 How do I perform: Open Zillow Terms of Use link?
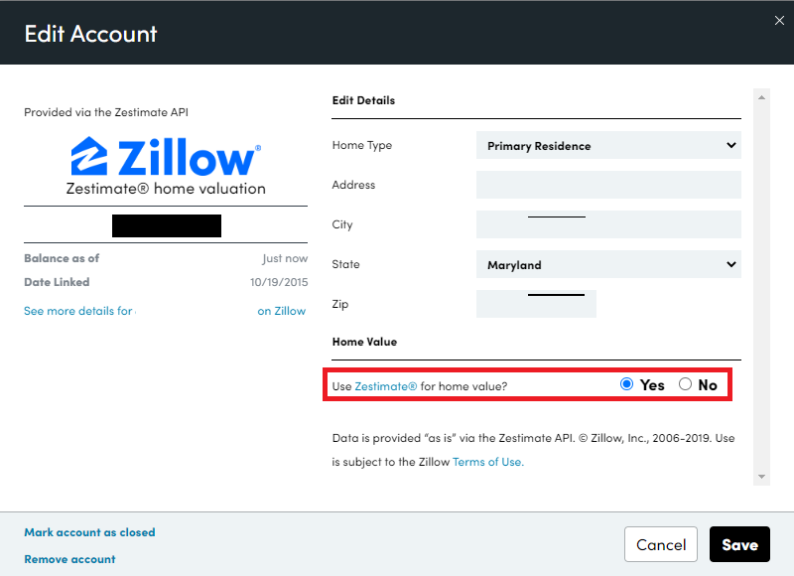[487, 462]
